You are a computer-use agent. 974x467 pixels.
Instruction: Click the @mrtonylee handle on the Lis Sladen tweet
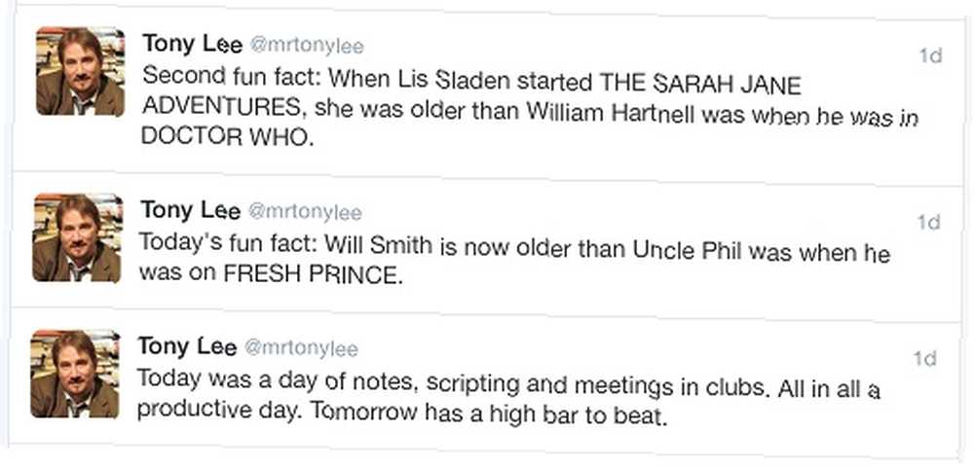(307, 46)
